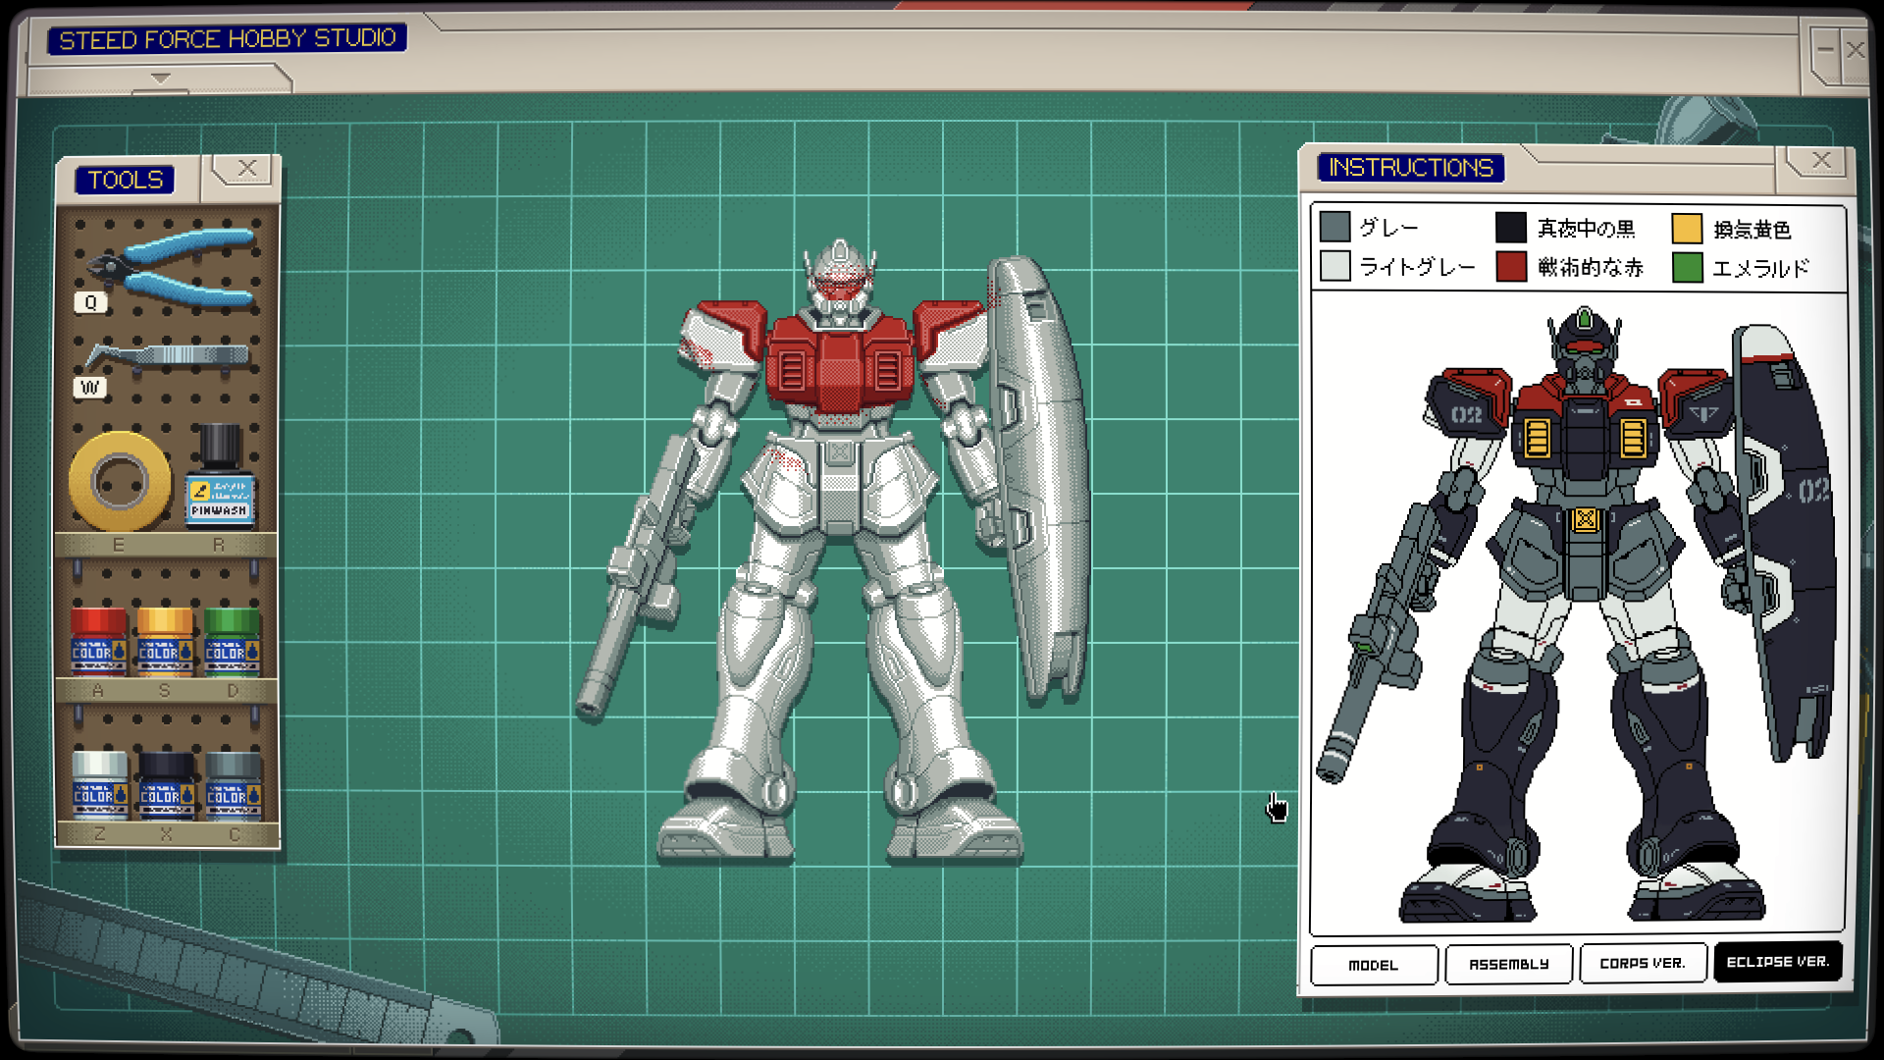This screenshot has width=1884, height=1060.
Task: Select the ECLIPSE VER. tab
Action: pyautogui.click(x=1777, y=962)
